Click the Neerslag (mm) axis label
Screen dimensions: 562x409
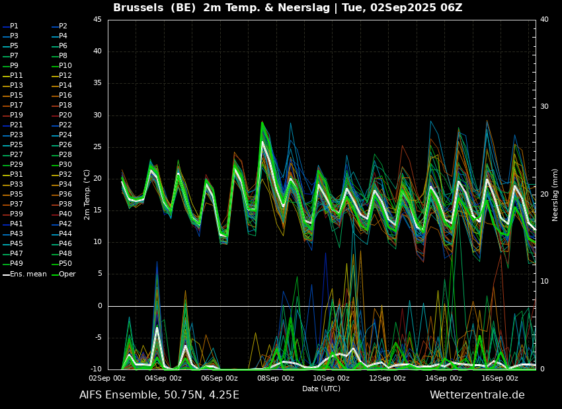555,194
